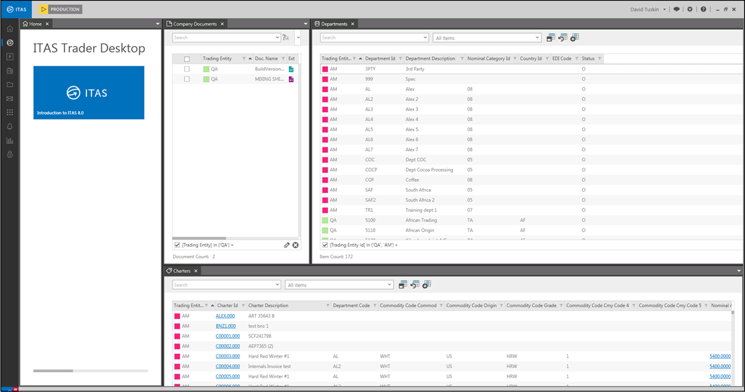Click the reset grid icon in Charters toolbar
745x392 pixels.
coord(415,284)
